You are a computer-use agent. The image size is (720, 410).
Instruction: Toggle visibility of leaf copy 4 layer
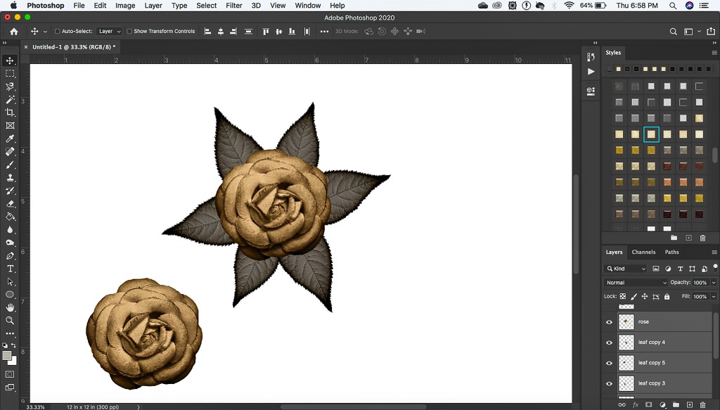(609, 342)
